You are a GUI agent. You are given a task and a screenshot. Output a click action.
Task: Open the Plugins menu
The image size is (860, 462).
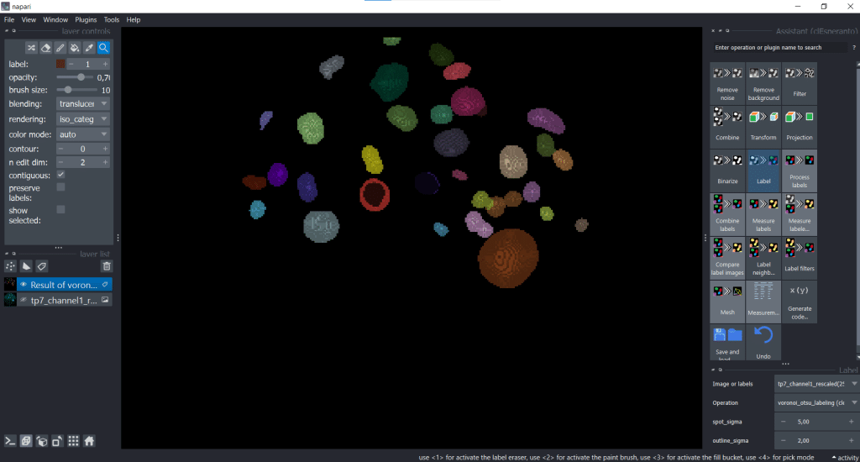86,19
